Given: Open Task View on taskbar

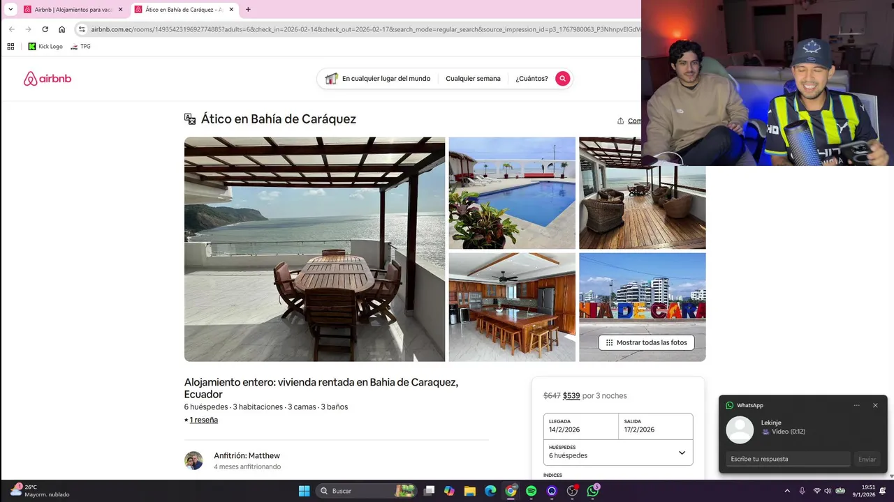Looking at the screenshot, I should [x=429, y=491].
